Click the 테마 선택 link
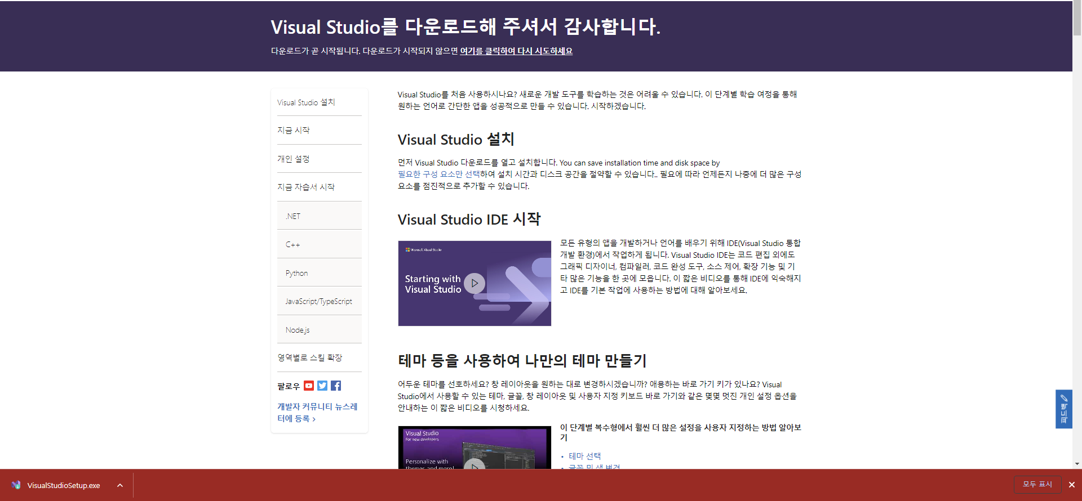Screen dimensions: 1082x501 (x=584, y=456)
